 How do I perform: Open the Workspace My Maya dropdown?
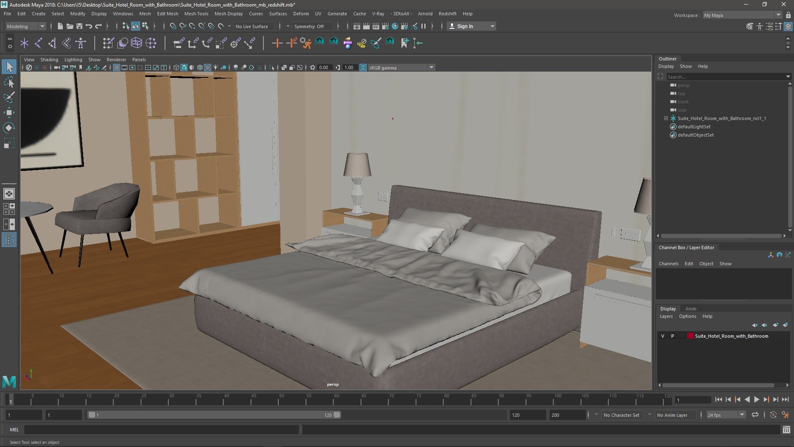coord(742,15)
